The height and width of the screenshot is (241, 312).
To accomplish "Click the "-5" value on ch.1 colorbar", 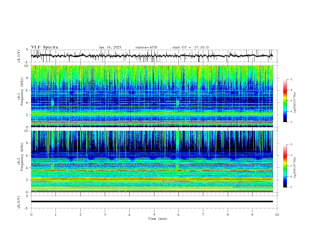I will pyautogui.click(x=290, y=101).
